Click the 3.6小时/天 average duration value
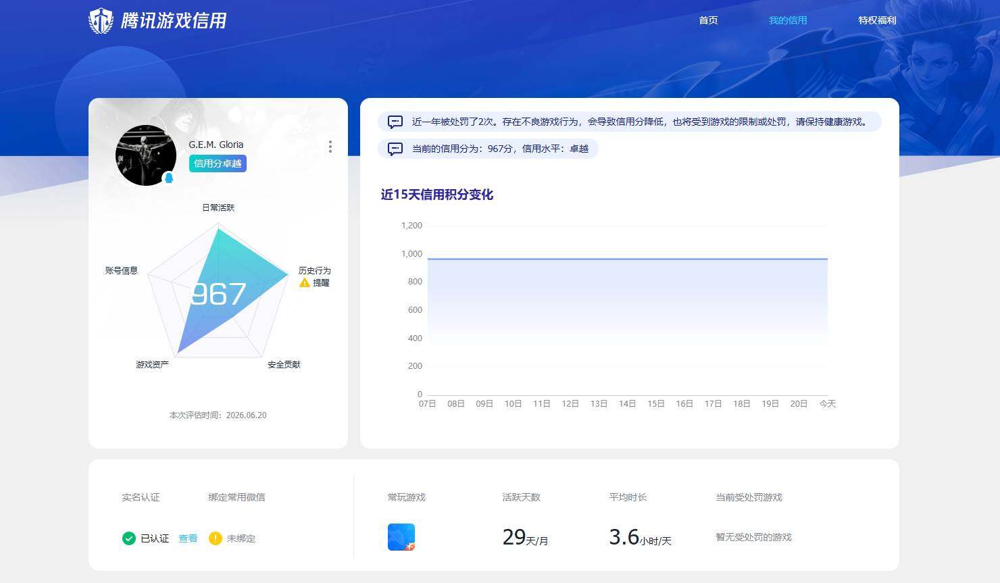The image size is (1000, 583). pos(640,537)
